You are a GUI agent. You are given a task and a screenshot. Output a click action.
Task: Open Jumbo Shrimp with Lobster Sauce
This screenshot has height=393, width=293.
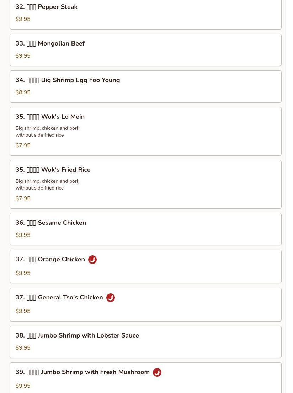77,336
